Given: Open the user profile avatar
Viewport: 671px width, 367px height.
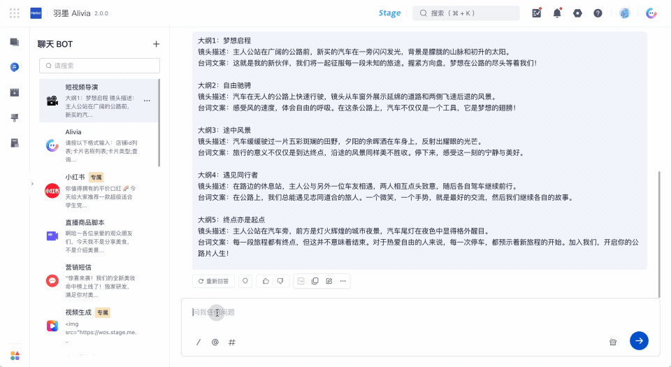Looking at the screenshot, I should click(625, 13).
